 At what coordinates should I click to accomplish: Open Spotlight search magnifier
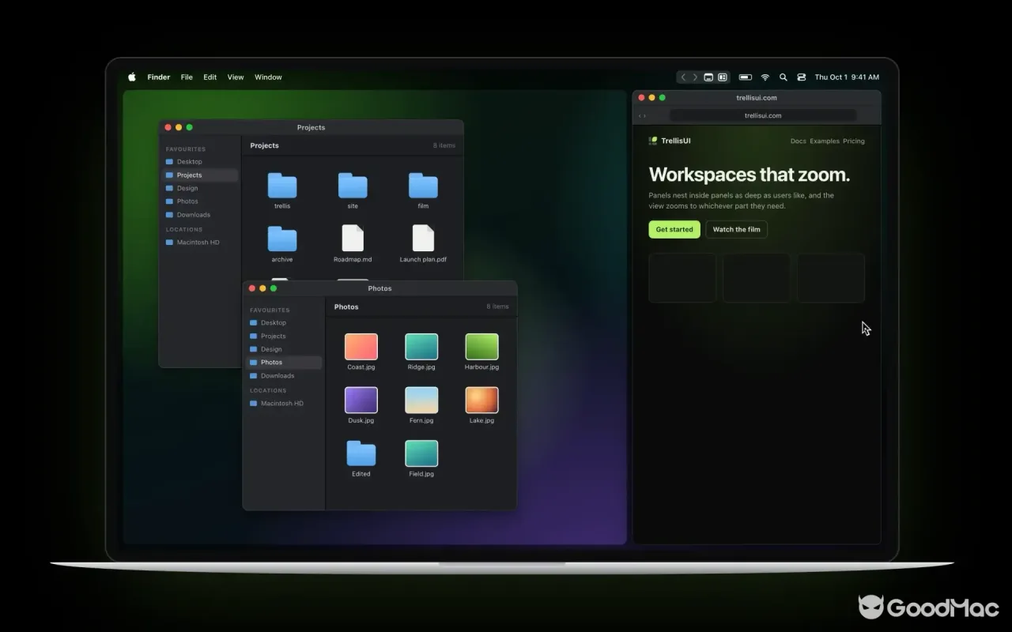coord(784,77)
